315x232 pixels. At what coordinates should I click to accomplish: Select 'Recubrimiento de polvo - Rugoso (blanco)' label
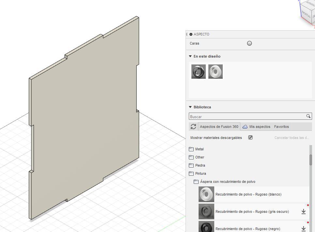coord(248,194)
